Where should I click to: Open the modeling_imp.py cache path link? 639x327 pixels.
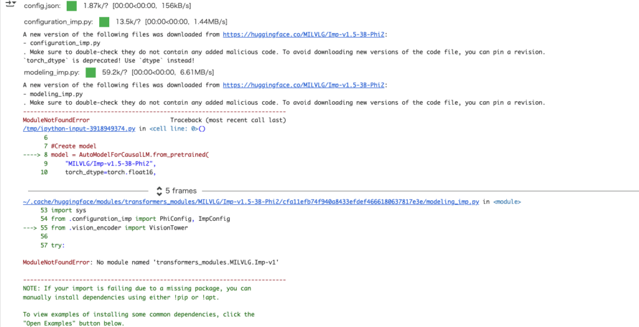[x=251, y=202]
